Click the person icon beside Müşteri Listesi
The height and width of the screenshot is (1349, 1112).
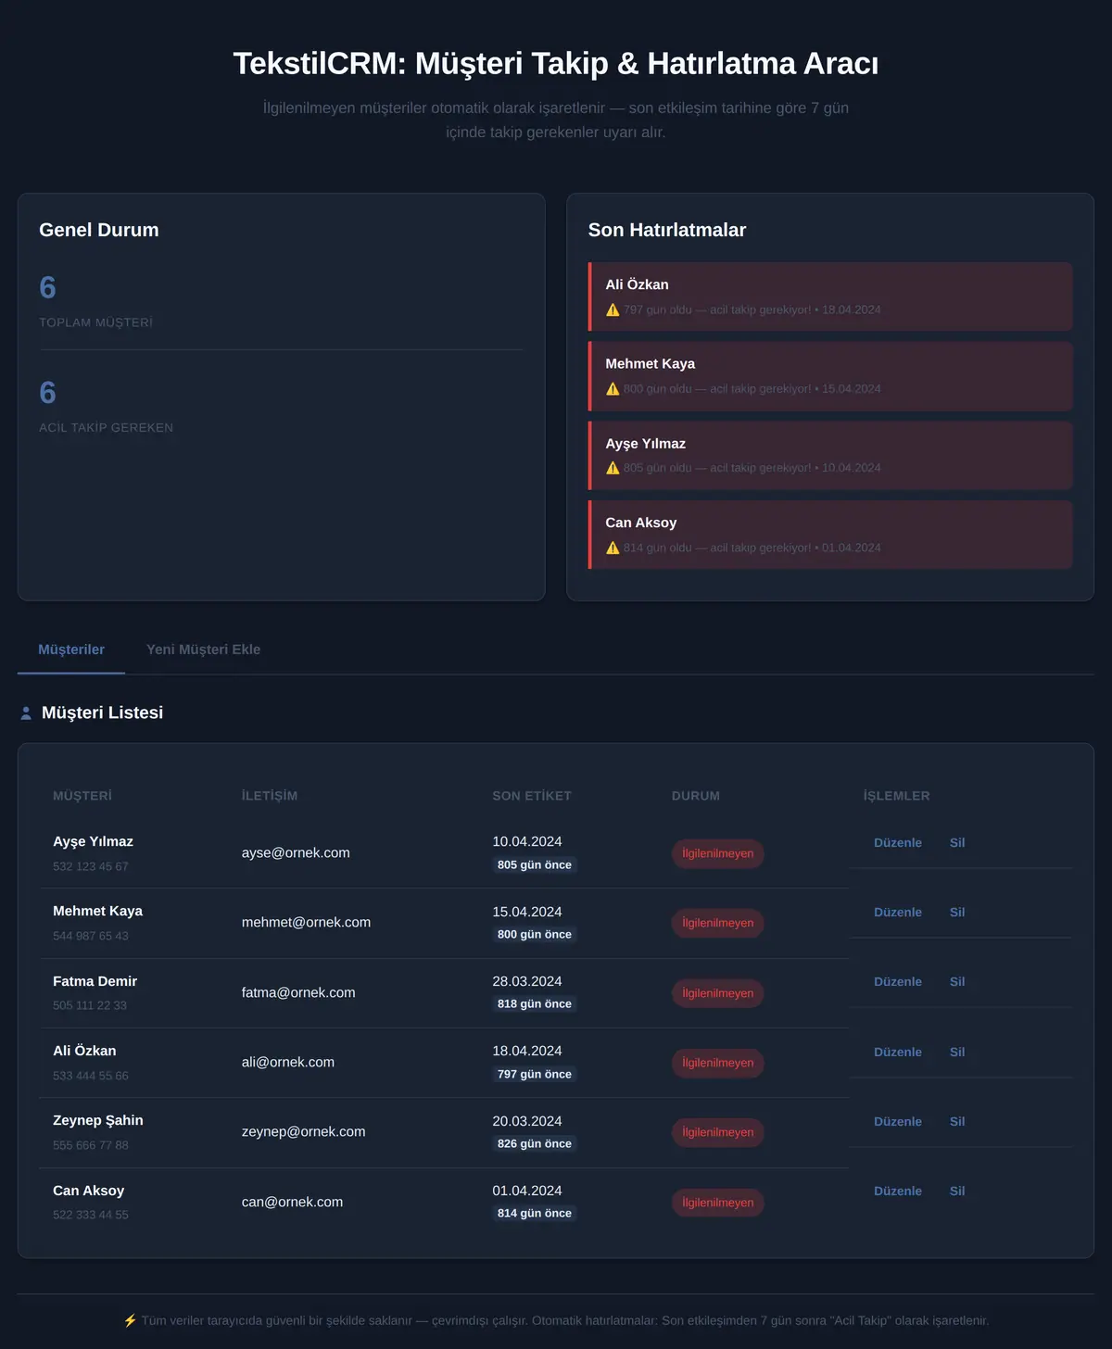(26, 713)
